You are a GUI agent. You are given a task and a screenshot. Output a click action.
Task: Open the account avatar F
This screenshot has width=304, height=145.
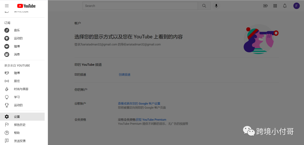pyautogui.click(x=296, y=6)
